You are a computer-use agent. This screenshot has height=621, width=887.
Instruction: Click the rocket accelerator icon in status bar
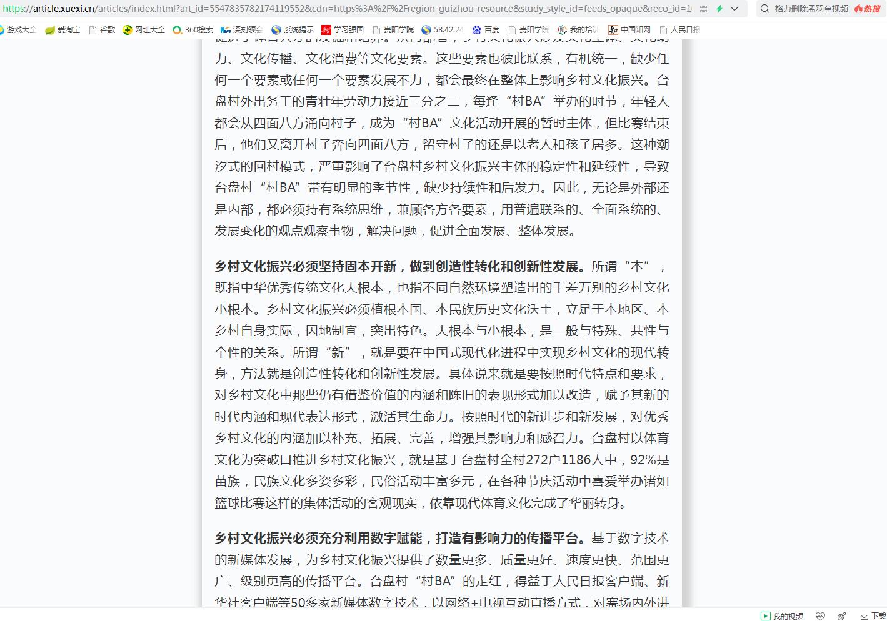coord(842,616)
